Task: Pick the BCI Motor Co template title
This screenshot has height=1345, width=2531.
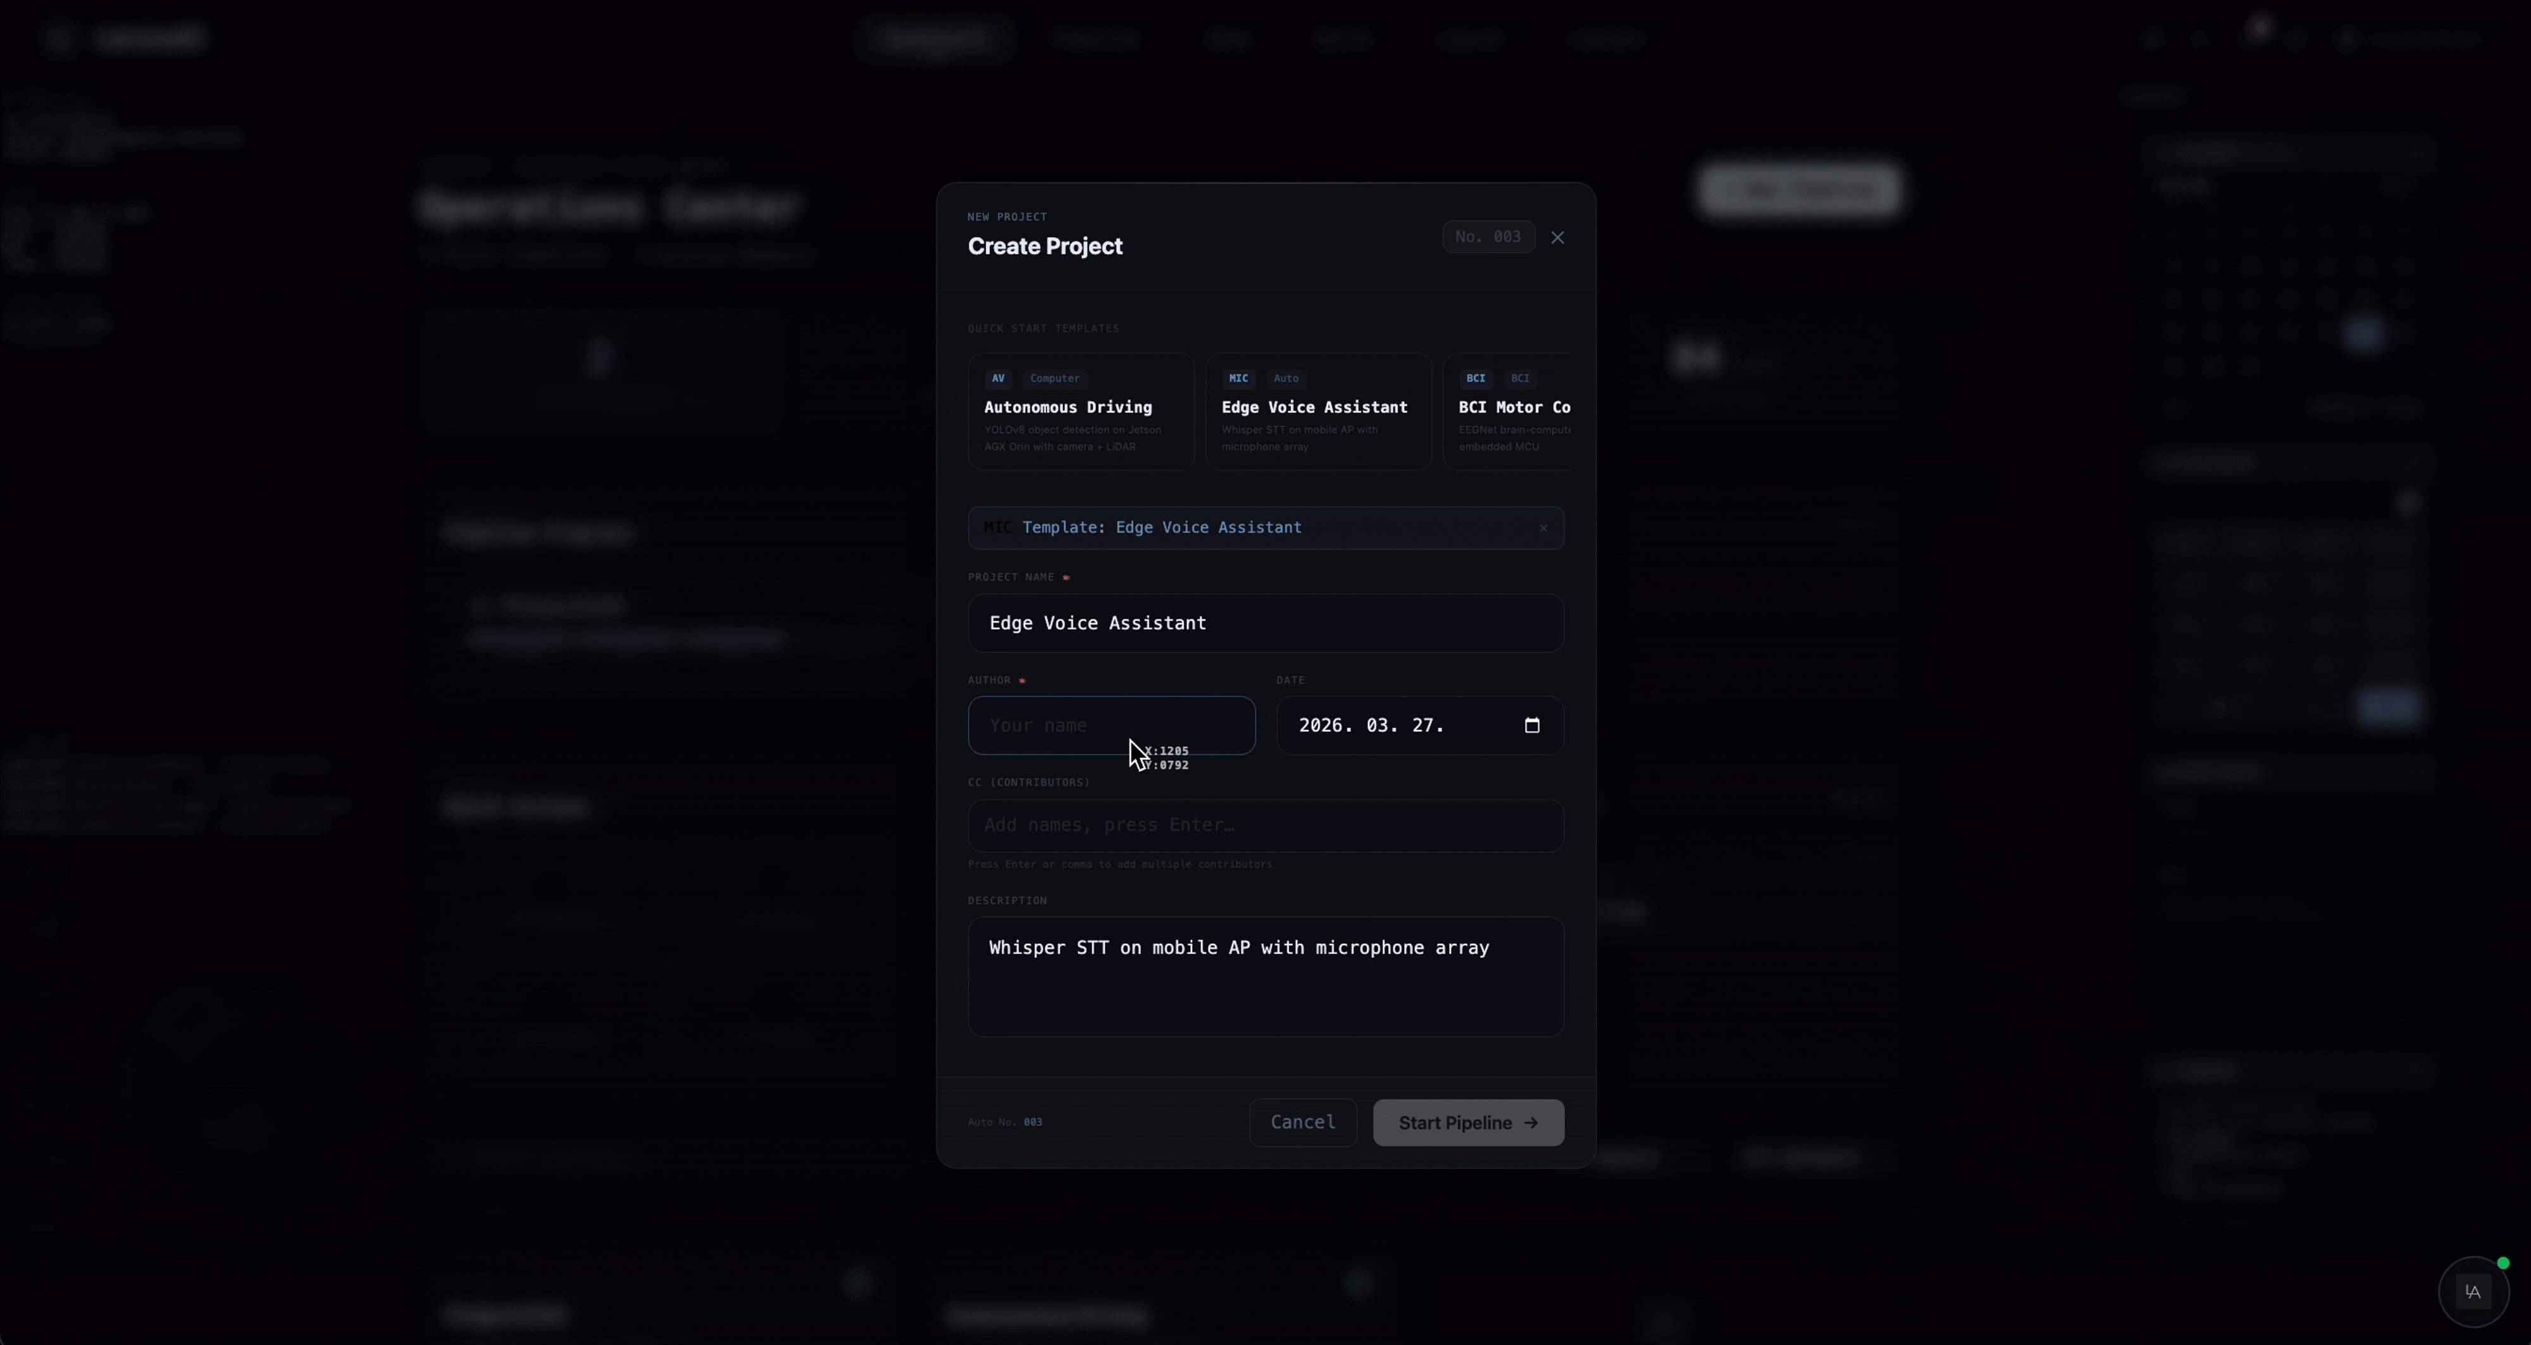Action: [1514, 407]
